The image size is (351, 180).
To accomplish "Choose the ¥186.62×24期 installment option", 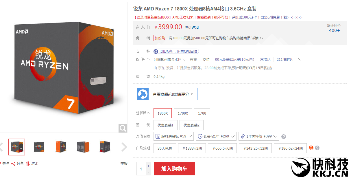I will pos(290,148).
